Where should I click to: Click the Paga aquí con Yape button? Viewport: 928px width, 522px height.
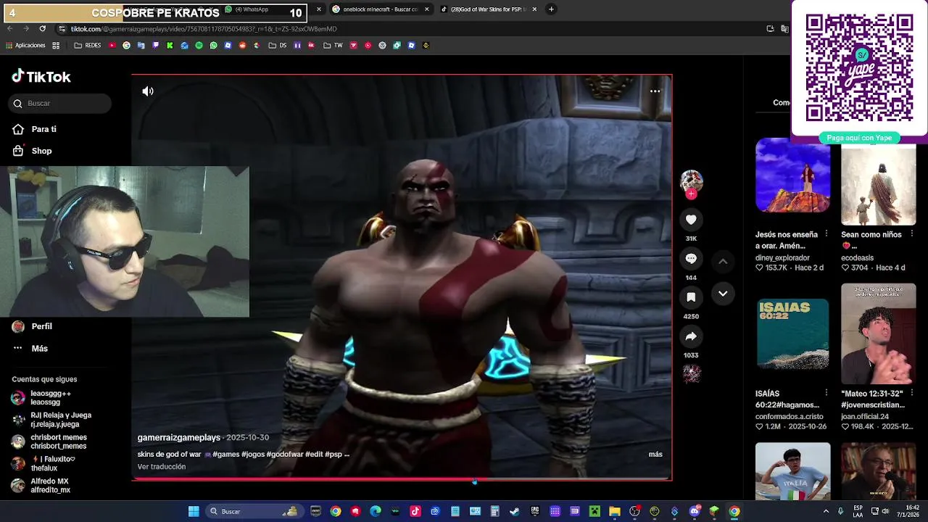click(859, 138)
